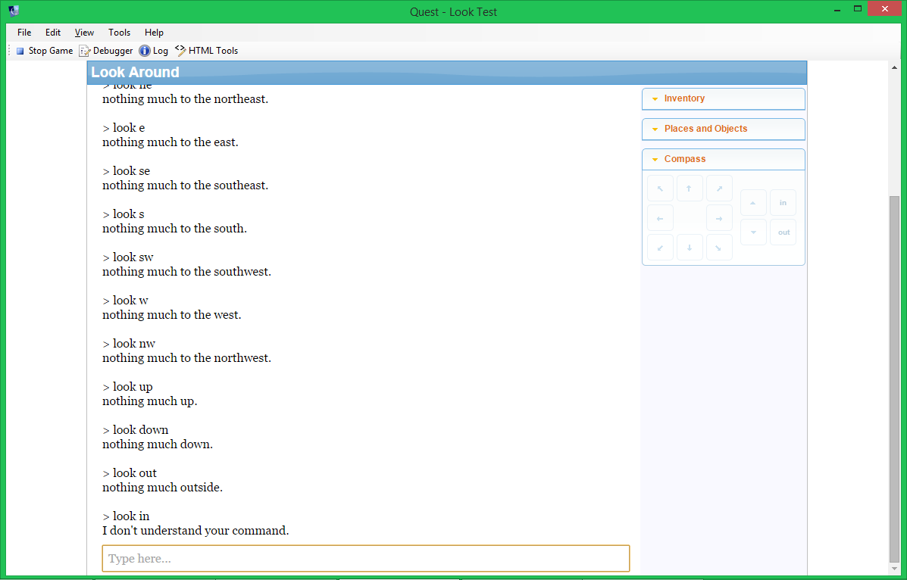Click the east compass arrow
907x580 pixels.
coord(719,218)
